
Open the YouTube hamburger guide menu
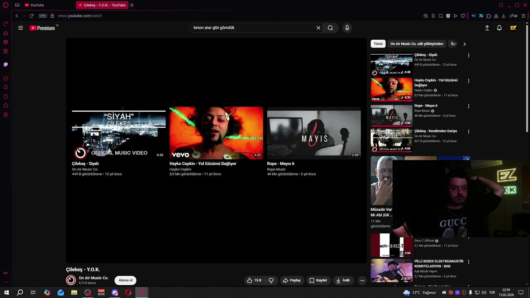coord(21,28)
